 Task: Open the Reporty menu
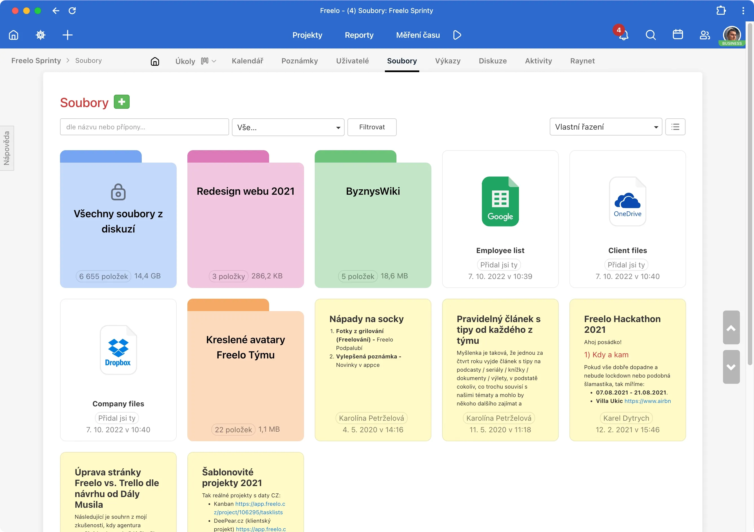359,35
